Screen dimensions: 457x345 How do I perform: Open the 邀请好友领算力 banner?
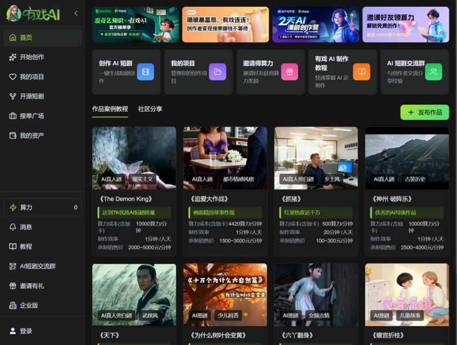[406, 25]
